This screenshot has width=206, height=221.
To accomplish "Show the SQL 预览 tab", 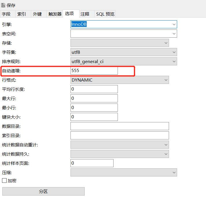I will coord(105,14).
